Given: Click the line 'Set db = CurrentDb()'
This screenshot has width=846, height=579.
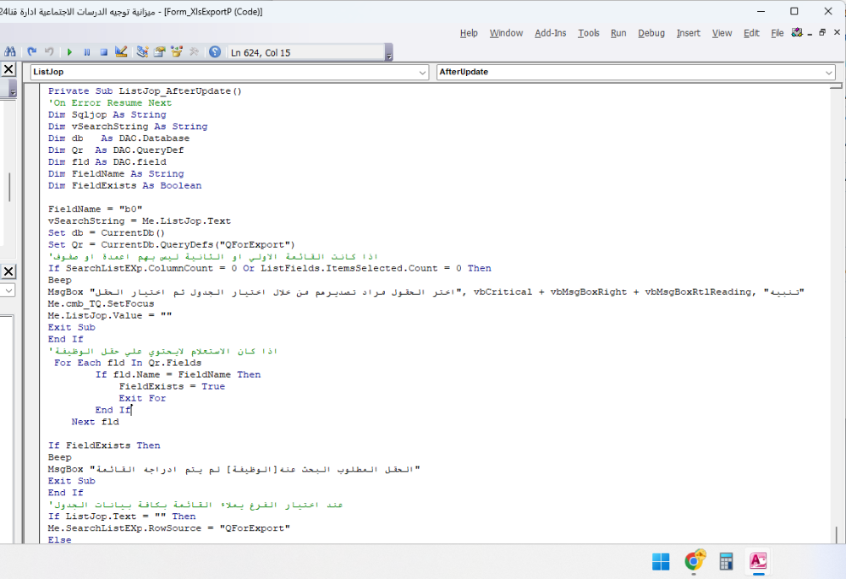Looking at the screenshot, I should tap(107, 233).
